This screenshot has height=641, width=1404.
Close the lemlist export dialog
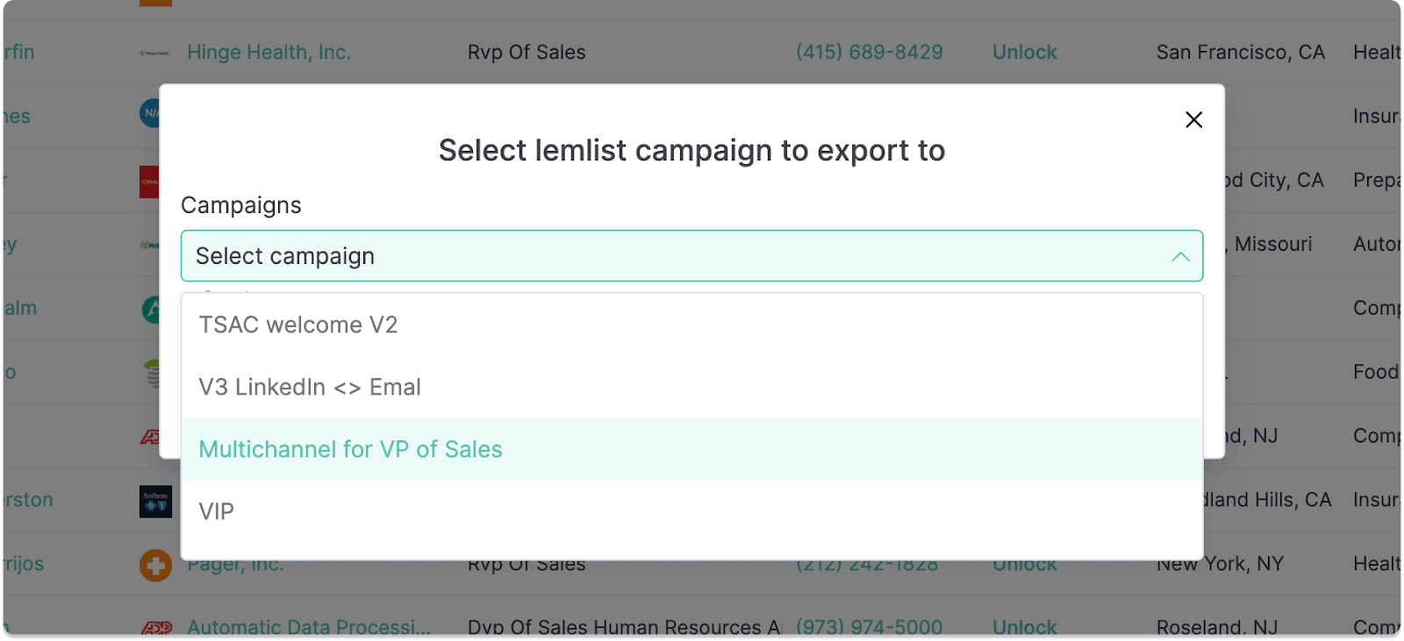(1193, 120)
